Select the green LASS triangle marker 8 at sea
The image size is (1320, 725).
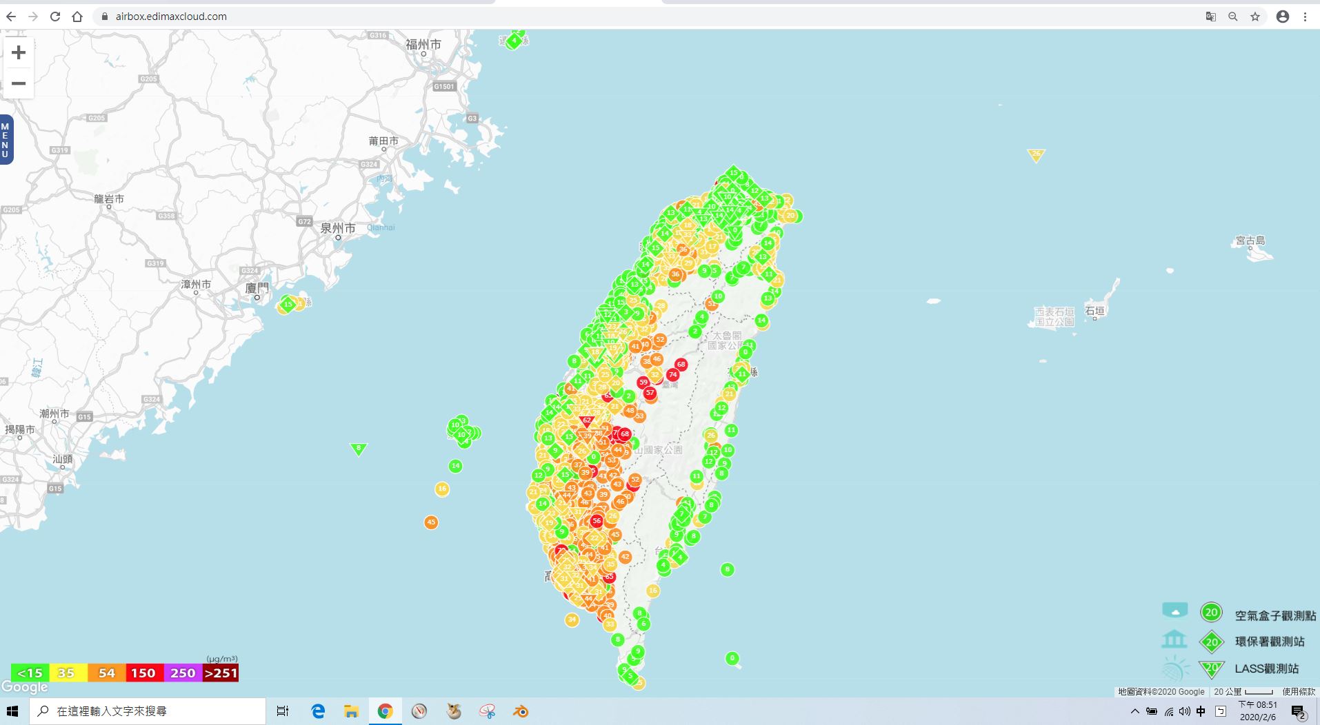(x=359, y=449)
